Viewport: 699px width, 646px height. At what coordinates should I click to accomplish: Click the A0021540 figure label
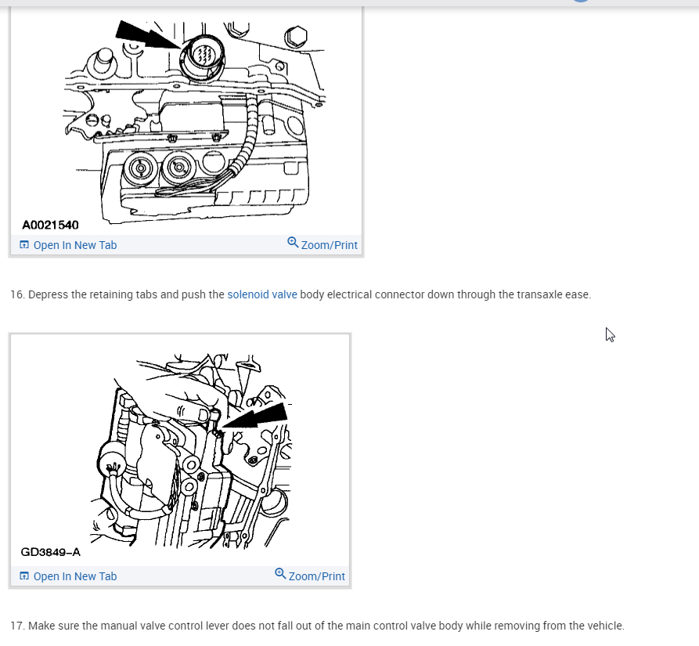click(50, 226)
